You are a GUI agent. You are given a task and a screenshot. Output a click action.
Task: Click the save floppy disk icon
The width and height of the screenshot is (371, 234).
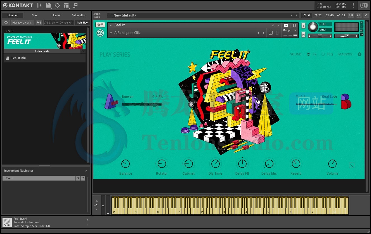[x=48, y=5]
